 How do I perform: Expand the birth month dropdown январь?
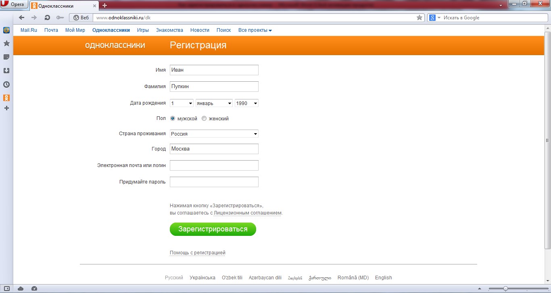tap(214, 103)
